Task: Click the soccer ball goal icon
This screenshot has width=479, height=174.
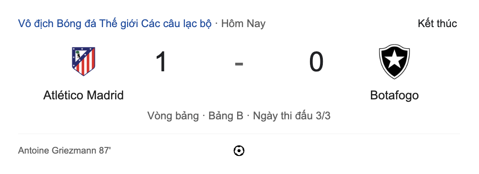Action: (x=239, y=151)
